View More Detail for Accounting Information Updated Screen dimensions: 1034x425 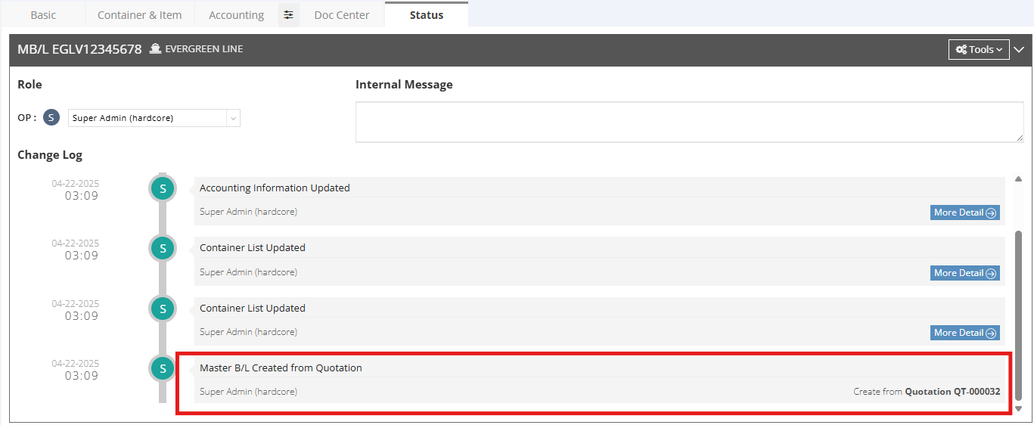point(964,212)
